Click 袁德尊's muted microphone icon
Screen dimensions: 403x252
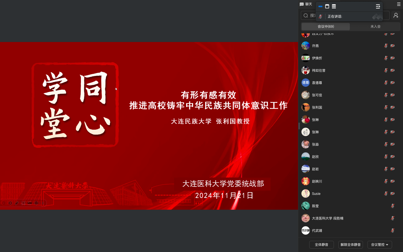click(x=386, y=83)
